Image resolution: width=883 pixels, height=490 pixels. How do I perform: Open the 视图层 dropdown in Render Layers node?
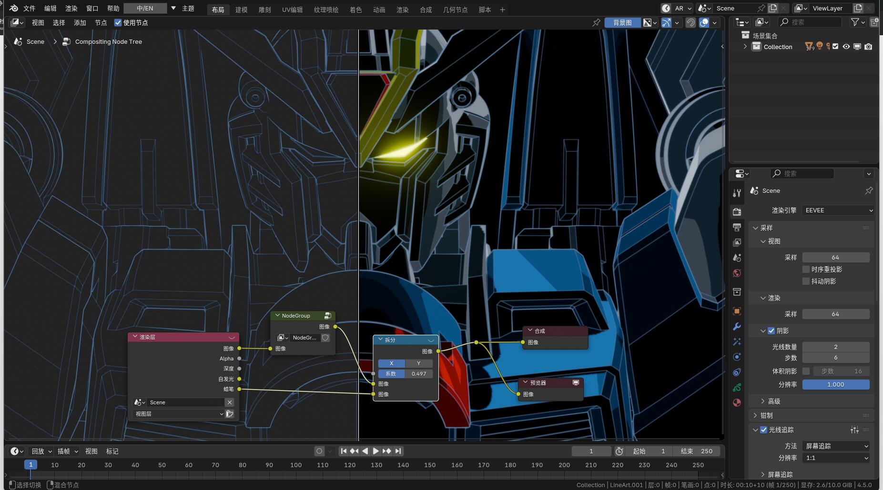[178, 414]
